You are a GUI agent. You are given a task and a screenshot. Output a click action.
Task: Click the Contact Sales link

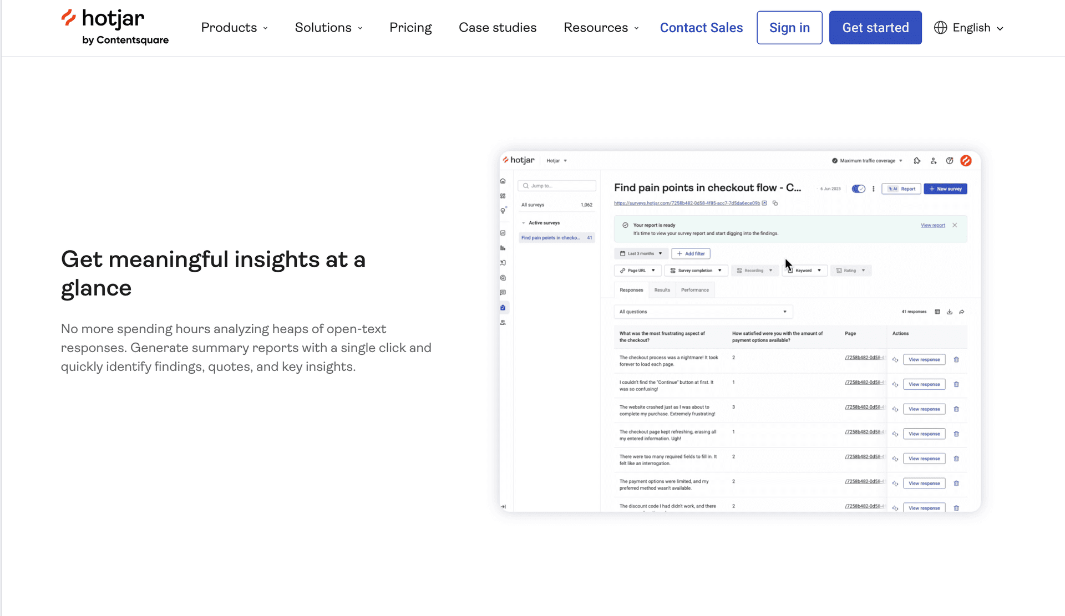click(701, 28)
